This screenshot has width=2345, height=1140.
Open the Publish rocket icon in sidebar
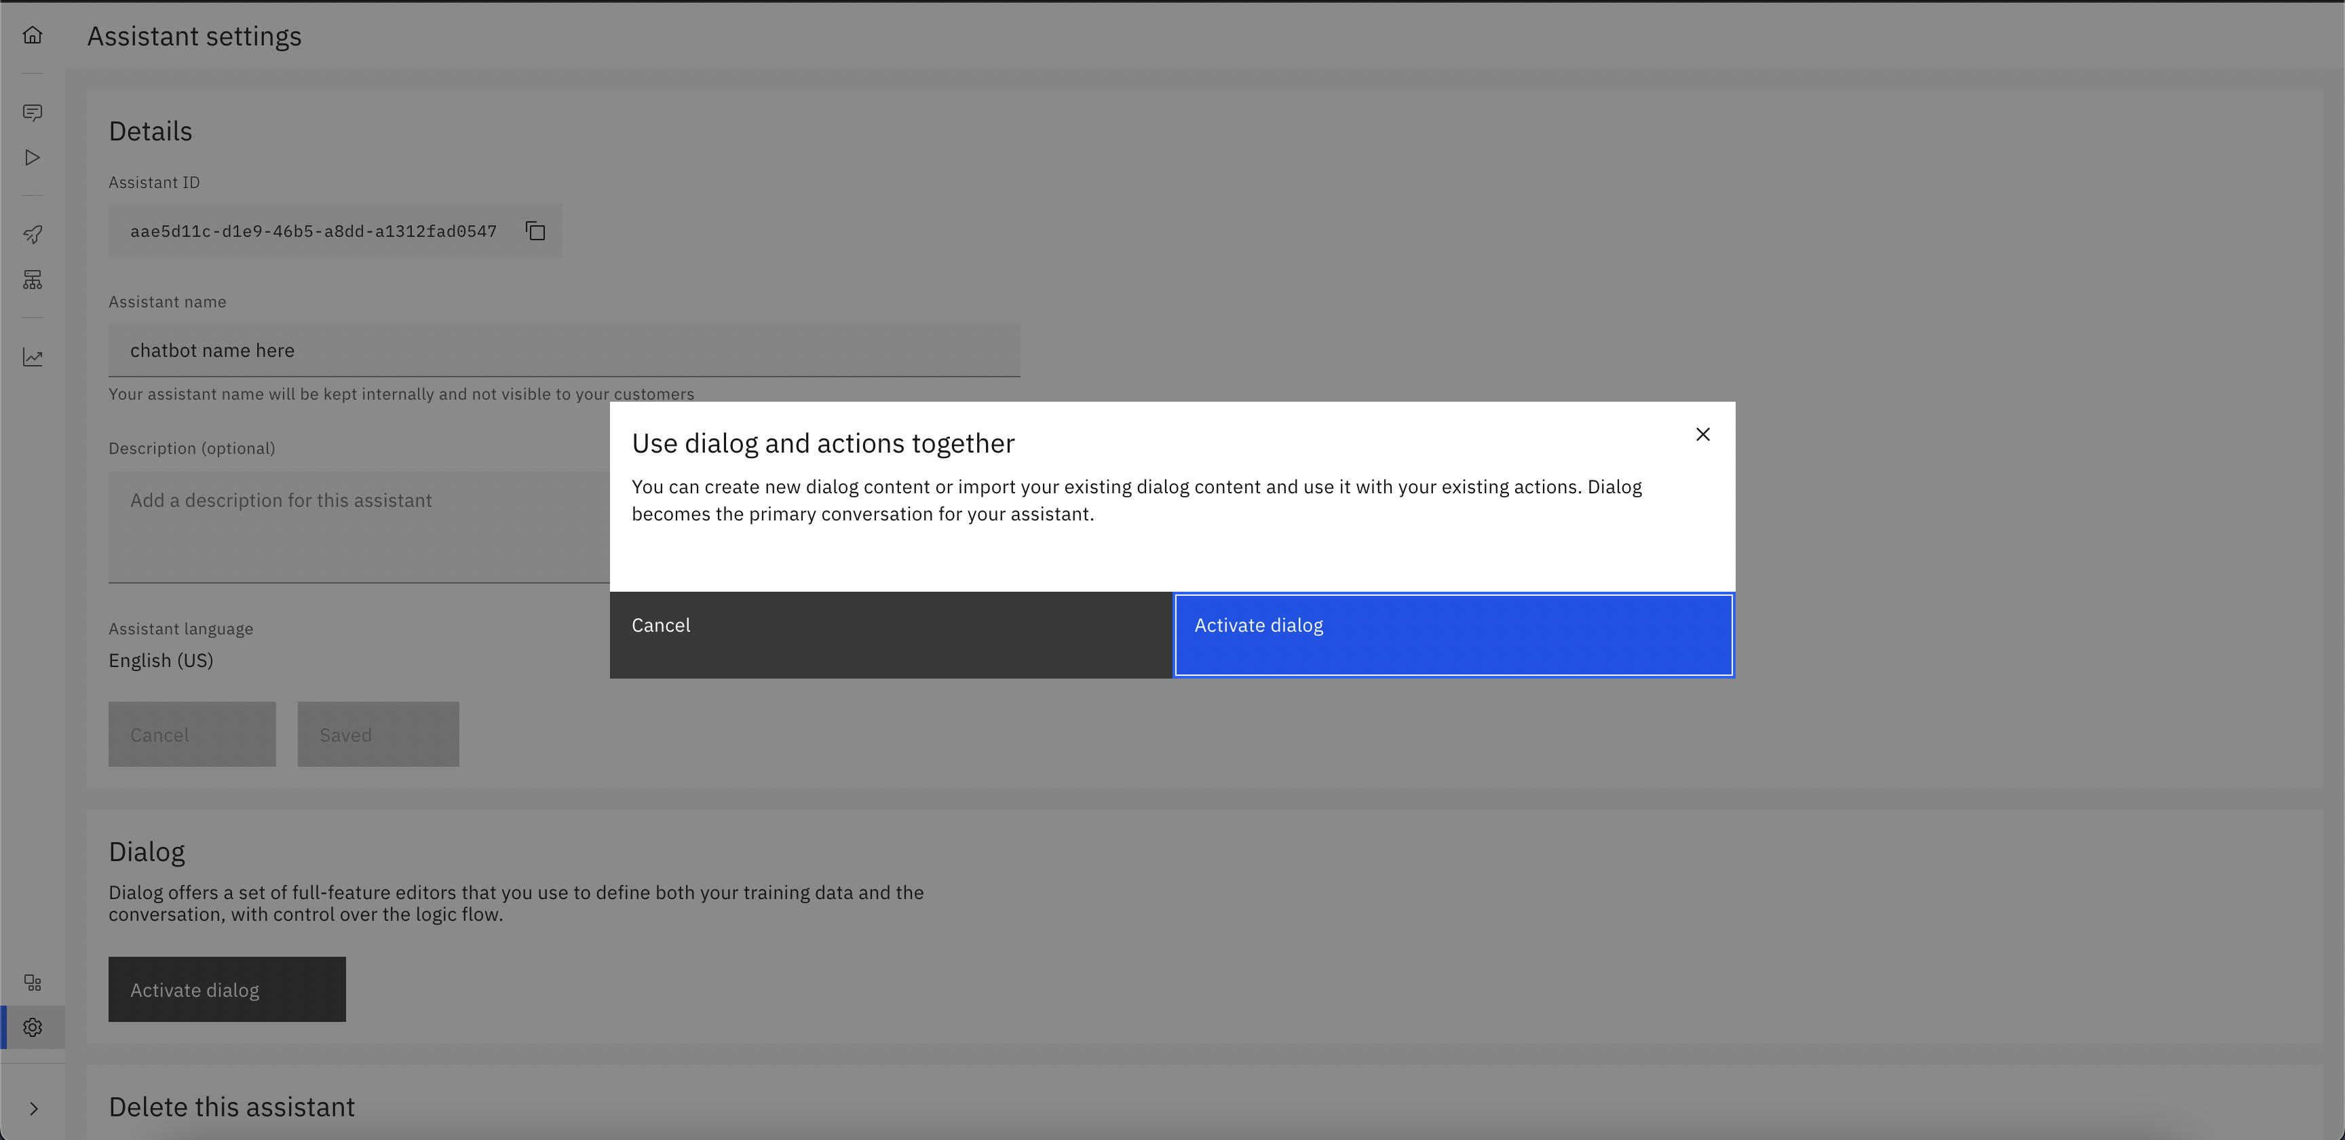click(33, 235)
